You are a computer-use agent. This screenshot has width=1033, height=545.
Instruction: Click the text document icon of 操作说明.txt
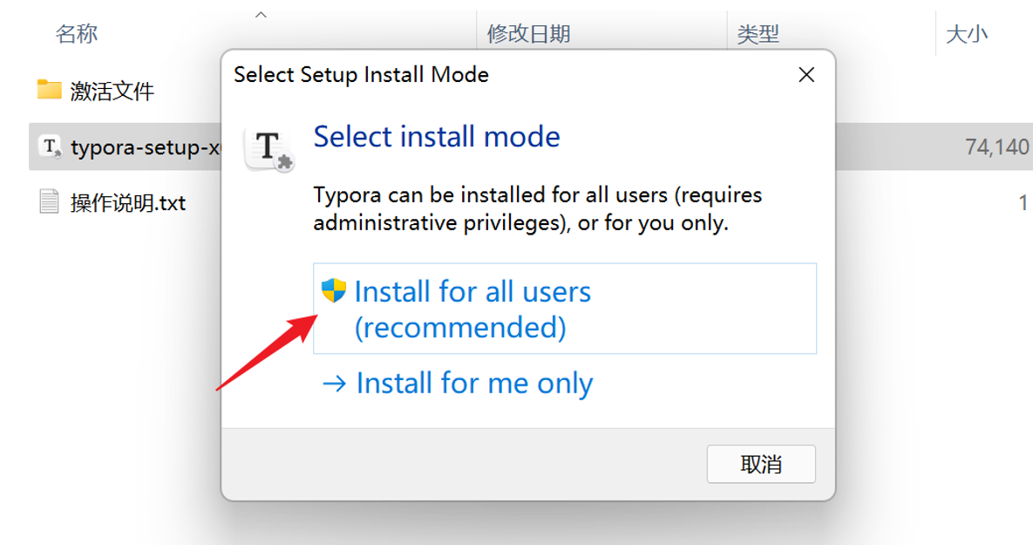click(x=48, y=201)
